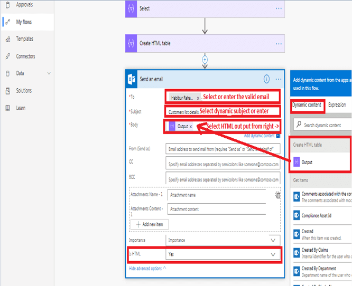Switch to the Expression tab
This screenshot has width=352, height=286.
337,105
